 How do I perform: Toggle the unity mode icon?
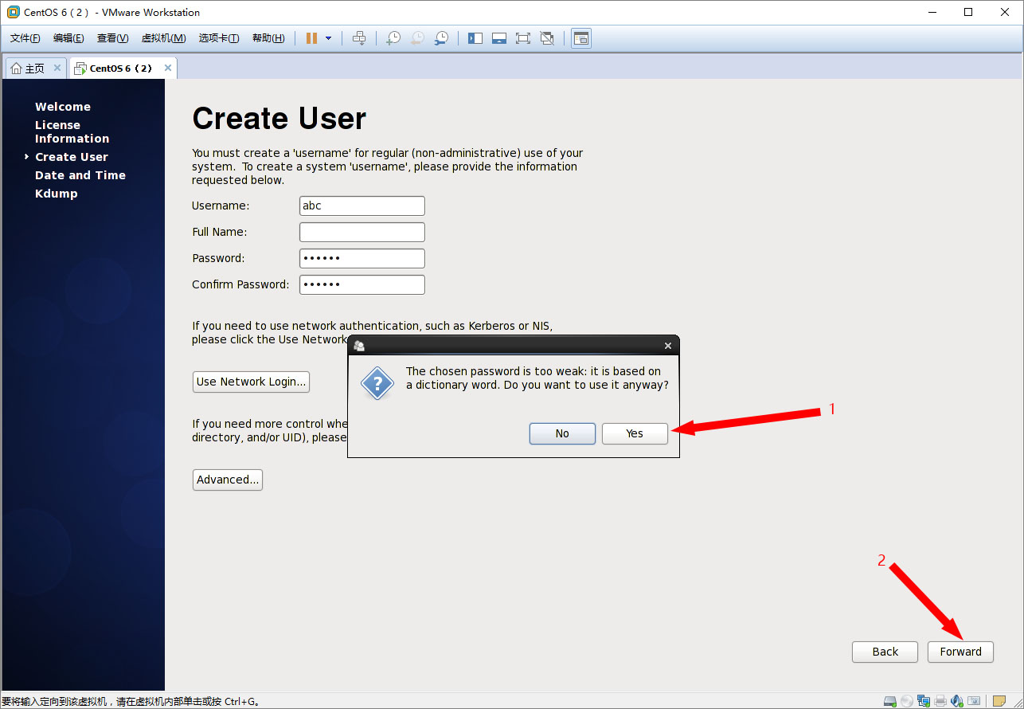pyautogui.click(x=547, y=38)
